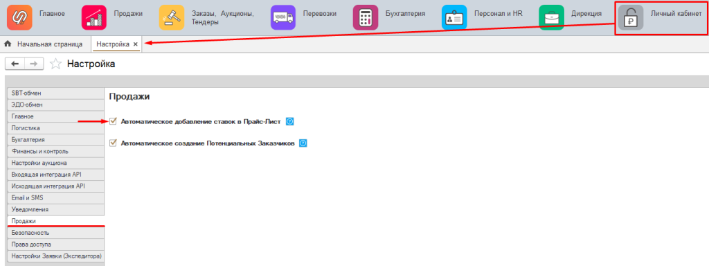Click the Заказы, Аукционы, Тендеры menu label
The width and height of the screenshot is (709, 266).
pos(222,17)
